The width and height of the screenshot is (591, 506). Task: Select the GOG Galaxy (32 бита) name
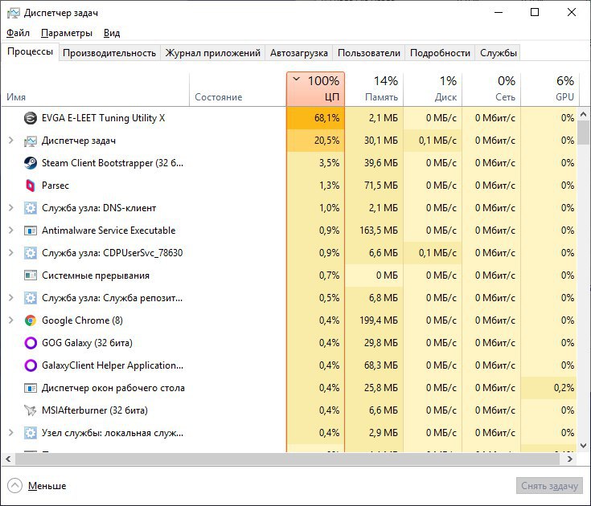[x=87, y=343]
